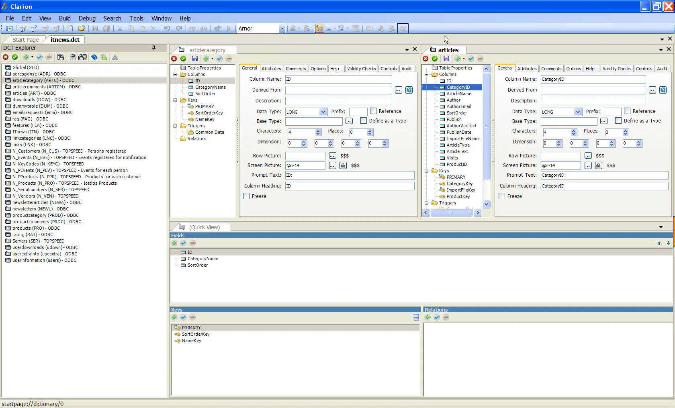
Task: Click green checkmark icon in DCT Explorer toolbar
Action: coord(15,57)
